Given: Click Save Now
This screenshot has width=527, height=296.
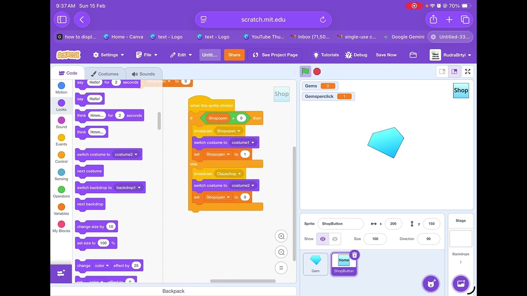Looking at the screenshot, I should 386,55.
